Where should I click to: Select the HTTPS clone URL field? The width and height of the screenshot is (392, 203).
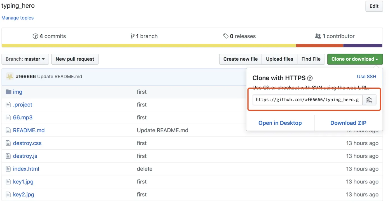pyautogui.click(x=307, y=100)
